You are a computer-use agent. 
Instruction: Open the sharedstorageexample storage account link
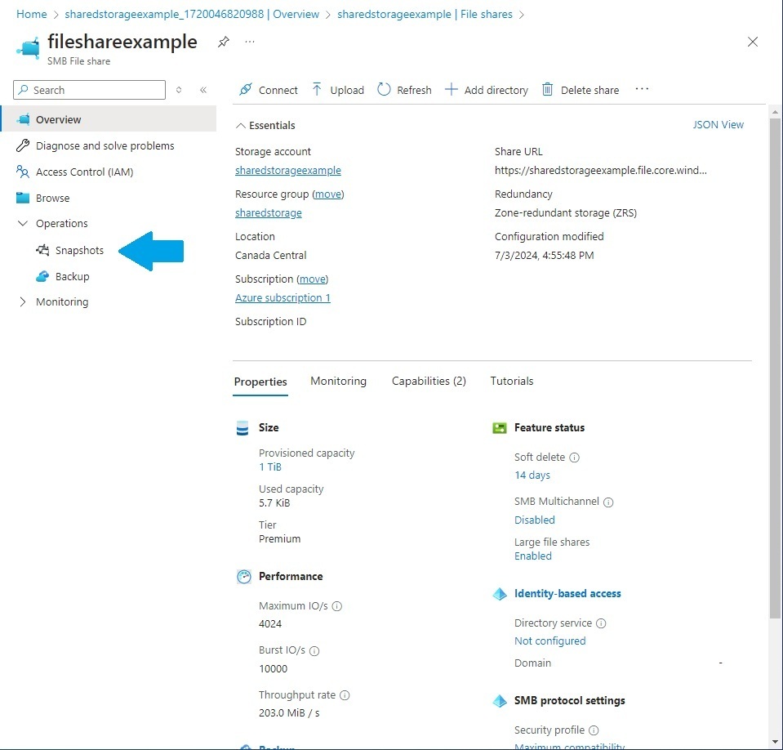tap(288, 171)
